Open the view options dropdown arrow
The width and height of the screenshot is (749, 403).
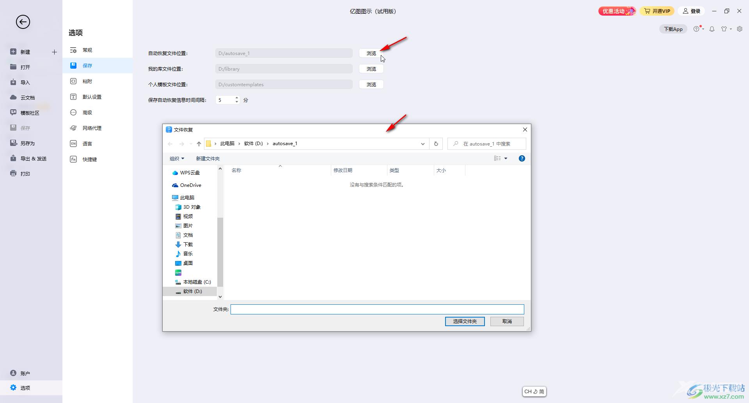pyautogui.click(x=506, y=158)
